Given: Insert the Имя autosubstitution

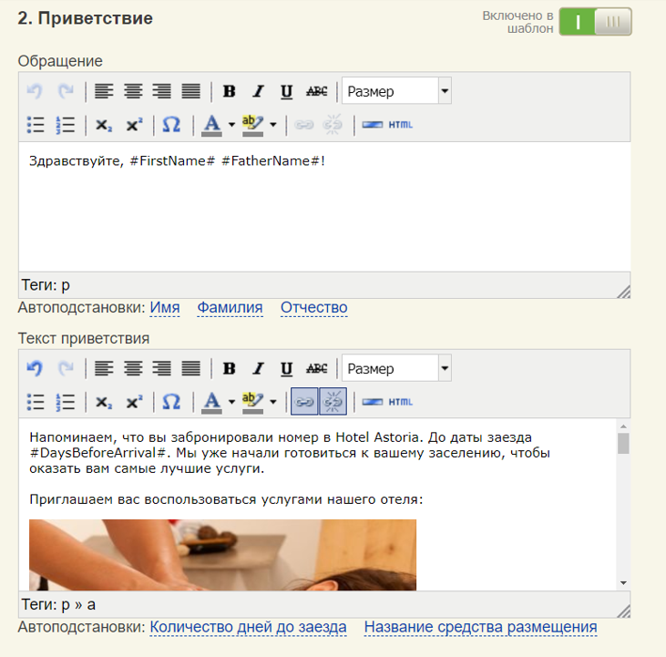Looking at the screenshot, I should [165, 307].
